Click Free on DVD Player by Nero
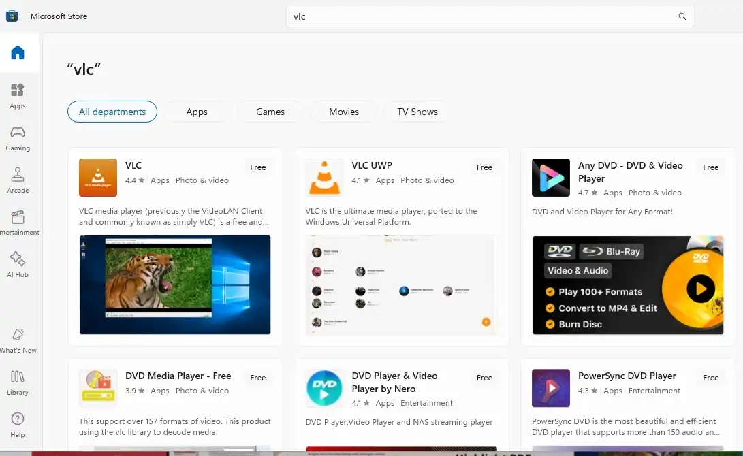The image size is (743, 456). point(484,378)
